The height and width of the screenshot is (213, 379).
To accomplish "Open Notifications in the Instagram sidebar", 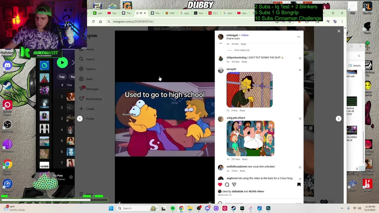I will (x=91, y=99).
